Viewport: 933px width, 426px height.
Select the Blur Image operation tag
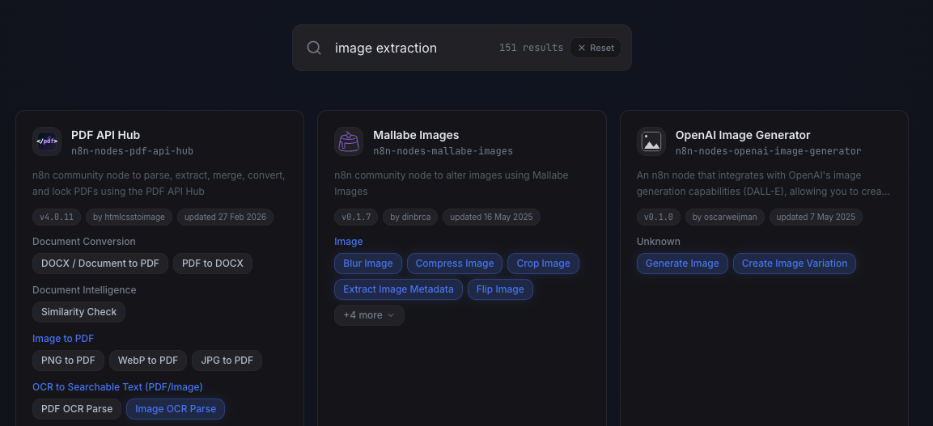point(367,264)
